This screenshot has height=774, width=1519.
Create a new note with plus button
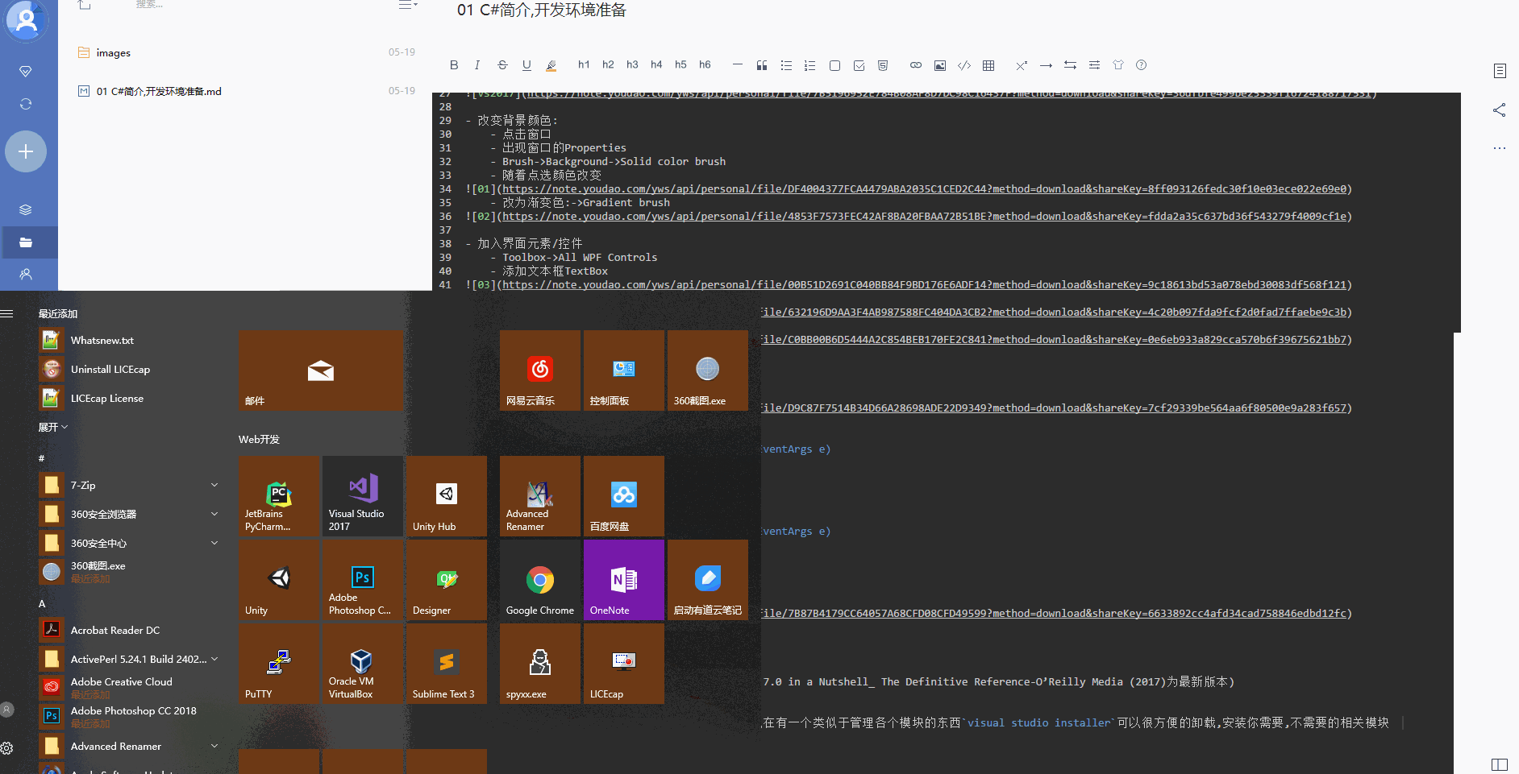click(26, 151)
